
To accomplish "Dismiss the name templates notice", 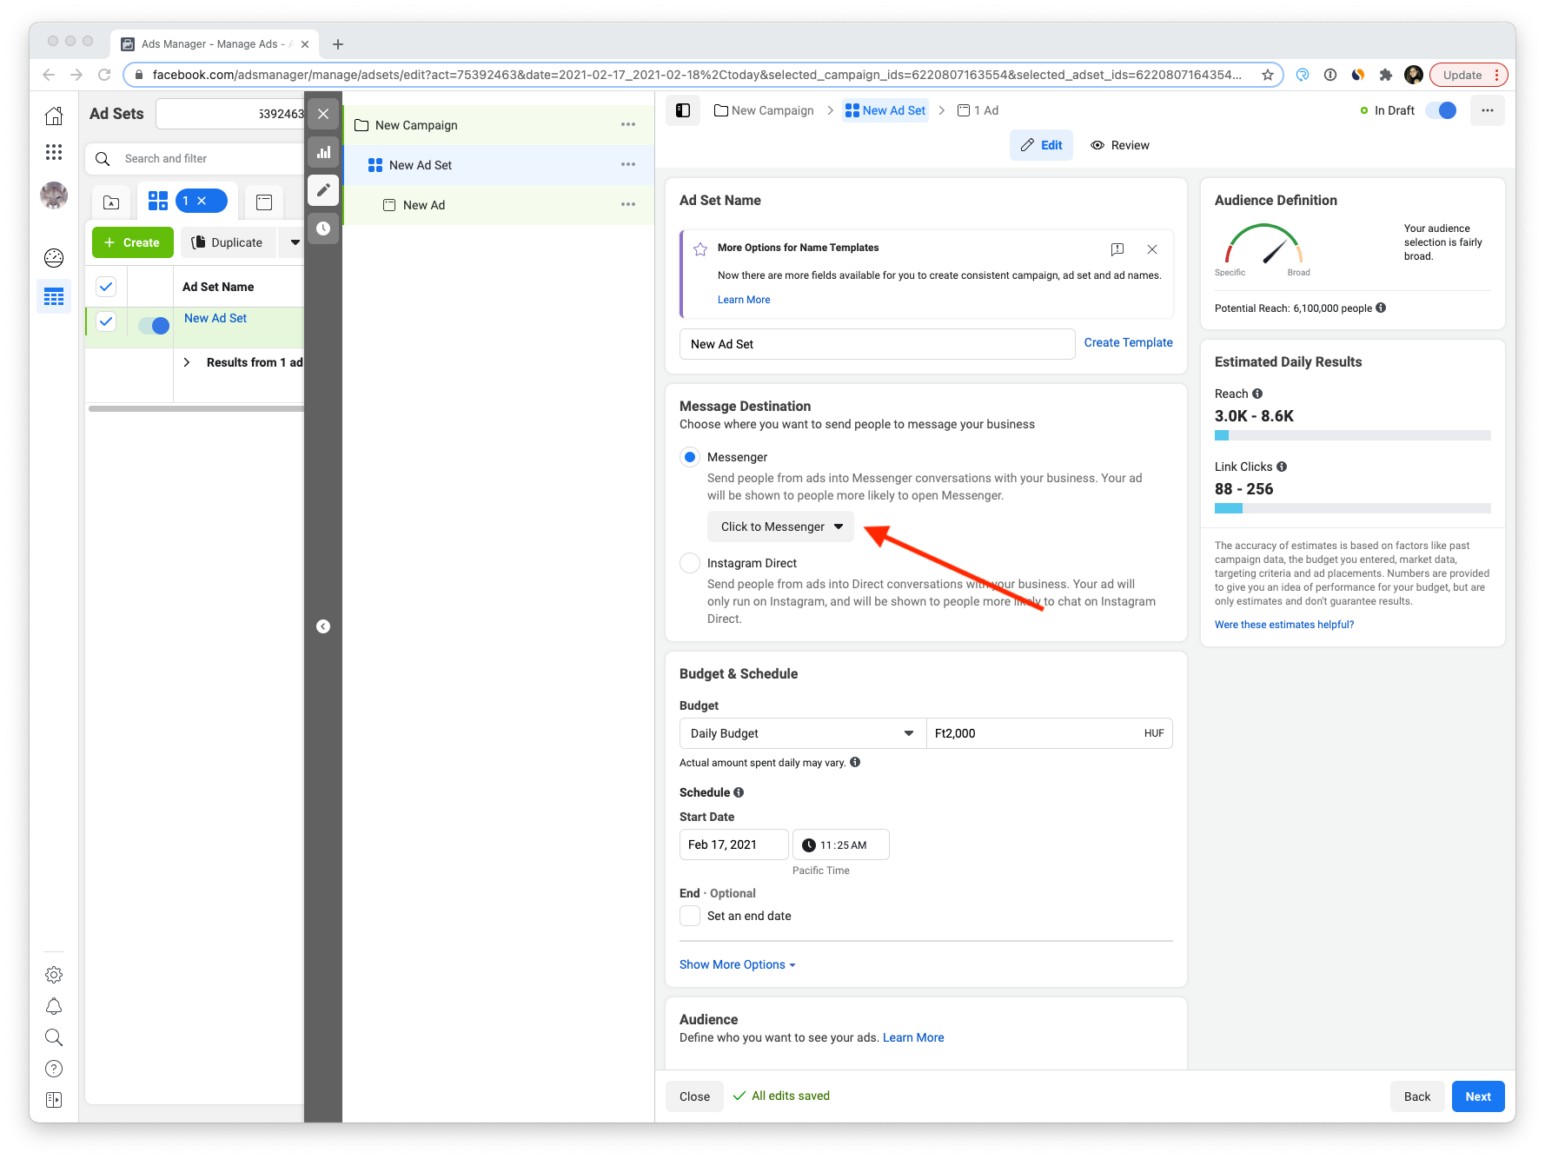I will point(1152,249).
